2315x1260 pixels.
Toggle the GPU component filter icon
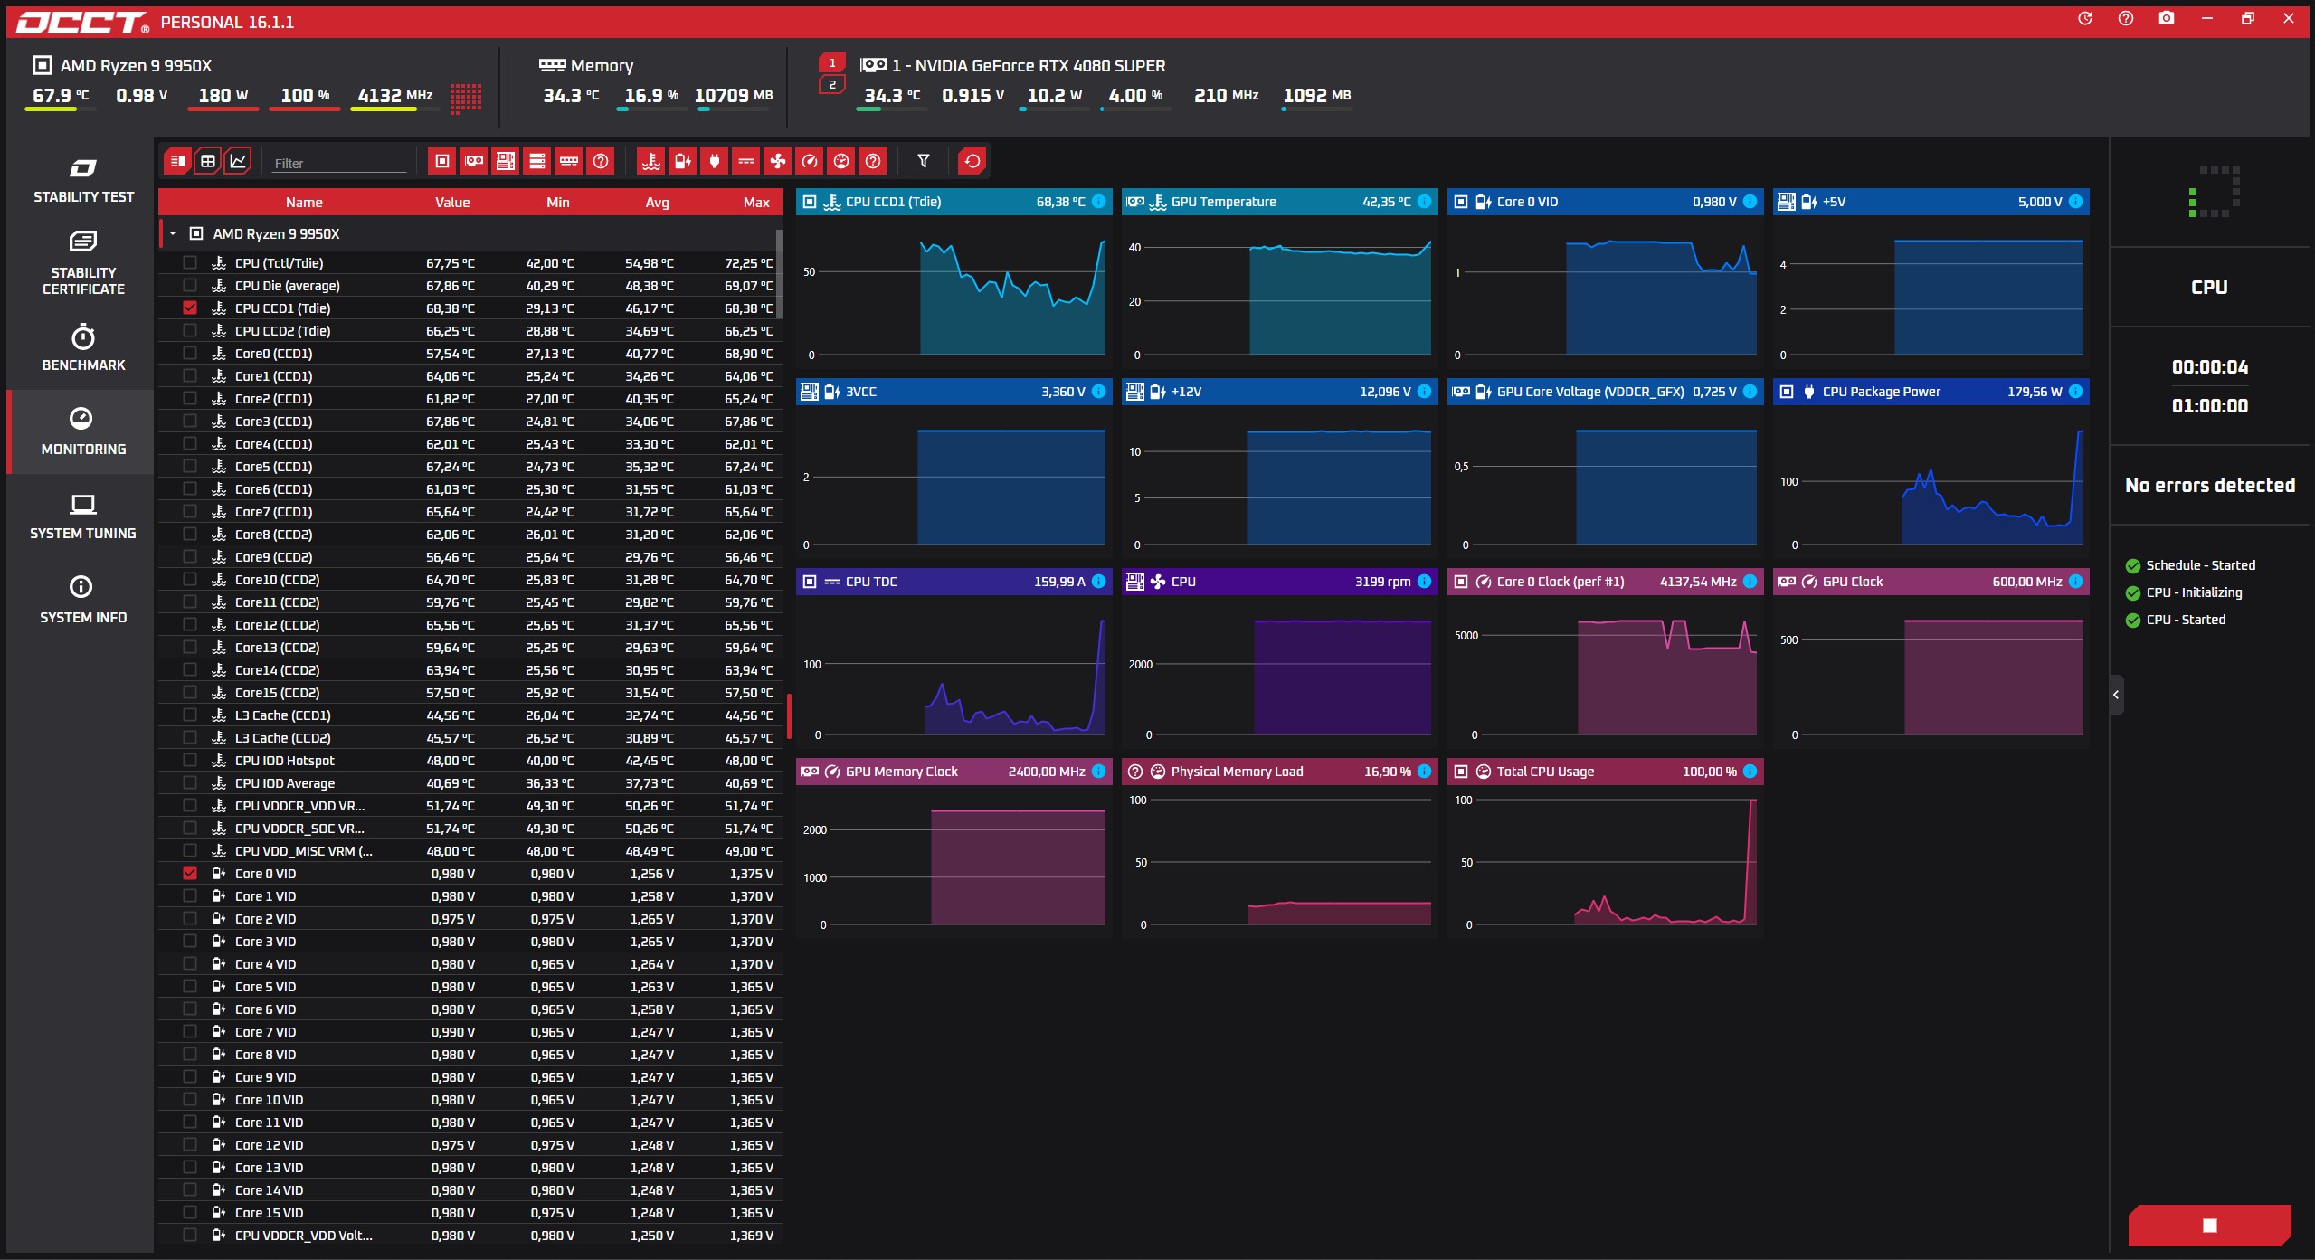click(473, 162)
